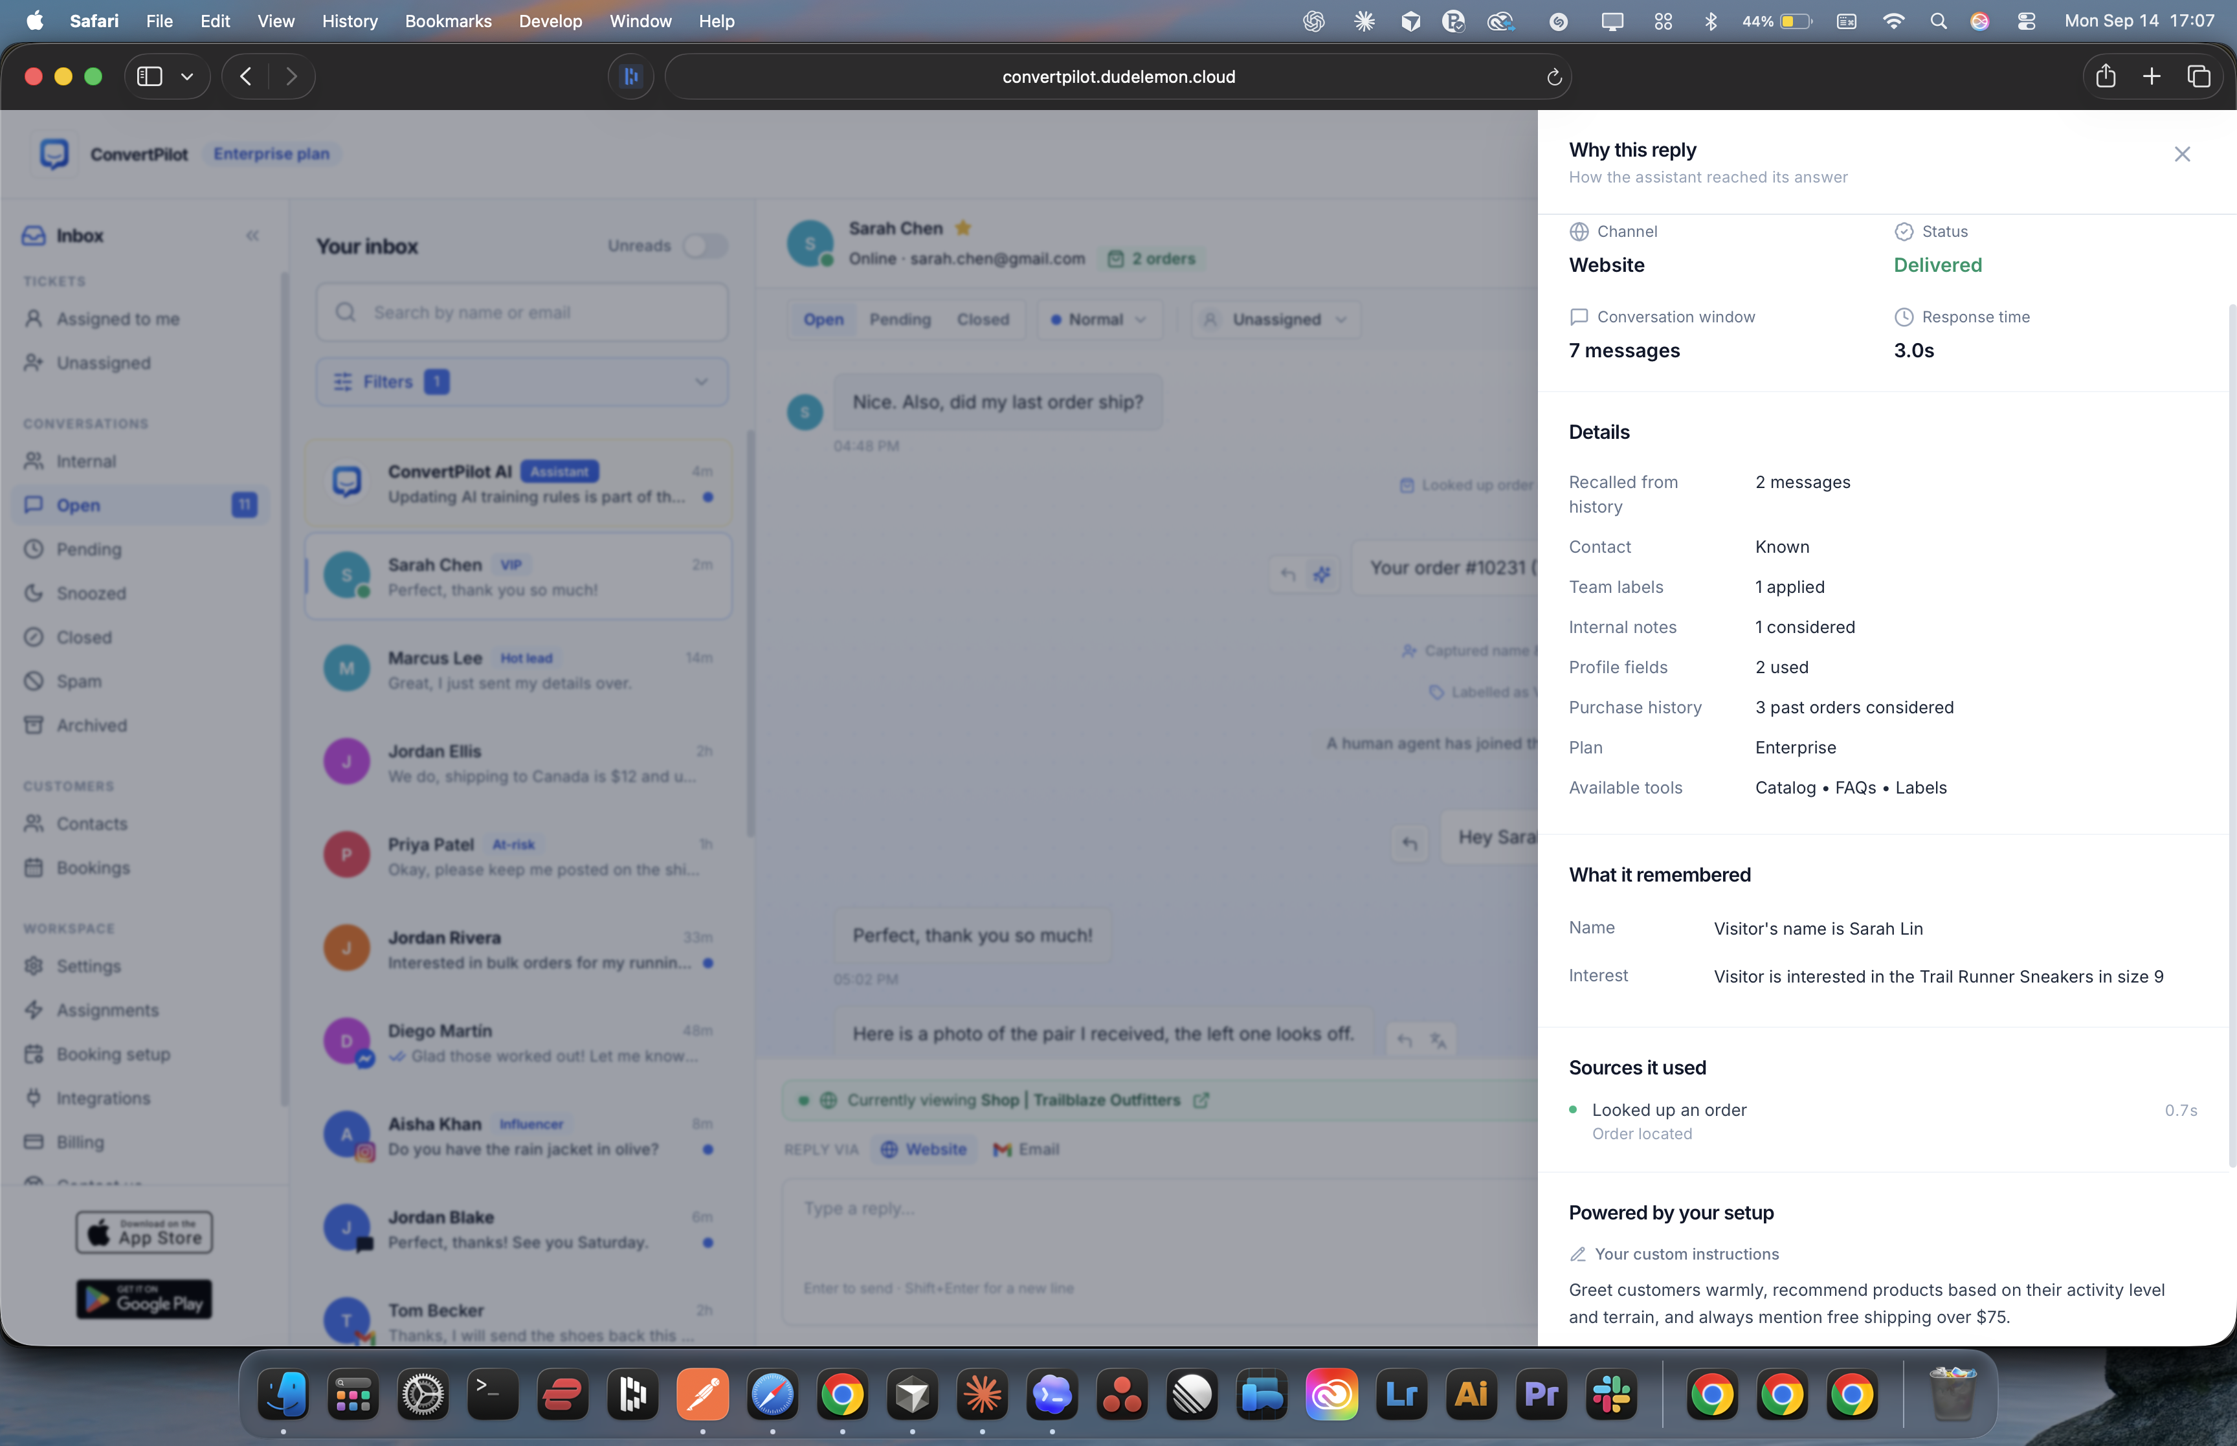Open Aisha Khan conversation
Screen dimensions: 2237x1446
[519, 1136]
